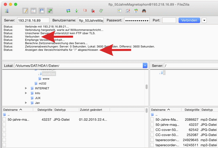Click the Info folder icon
The width and height of the screenshot is (218, 148).
(x=32, y=93)
